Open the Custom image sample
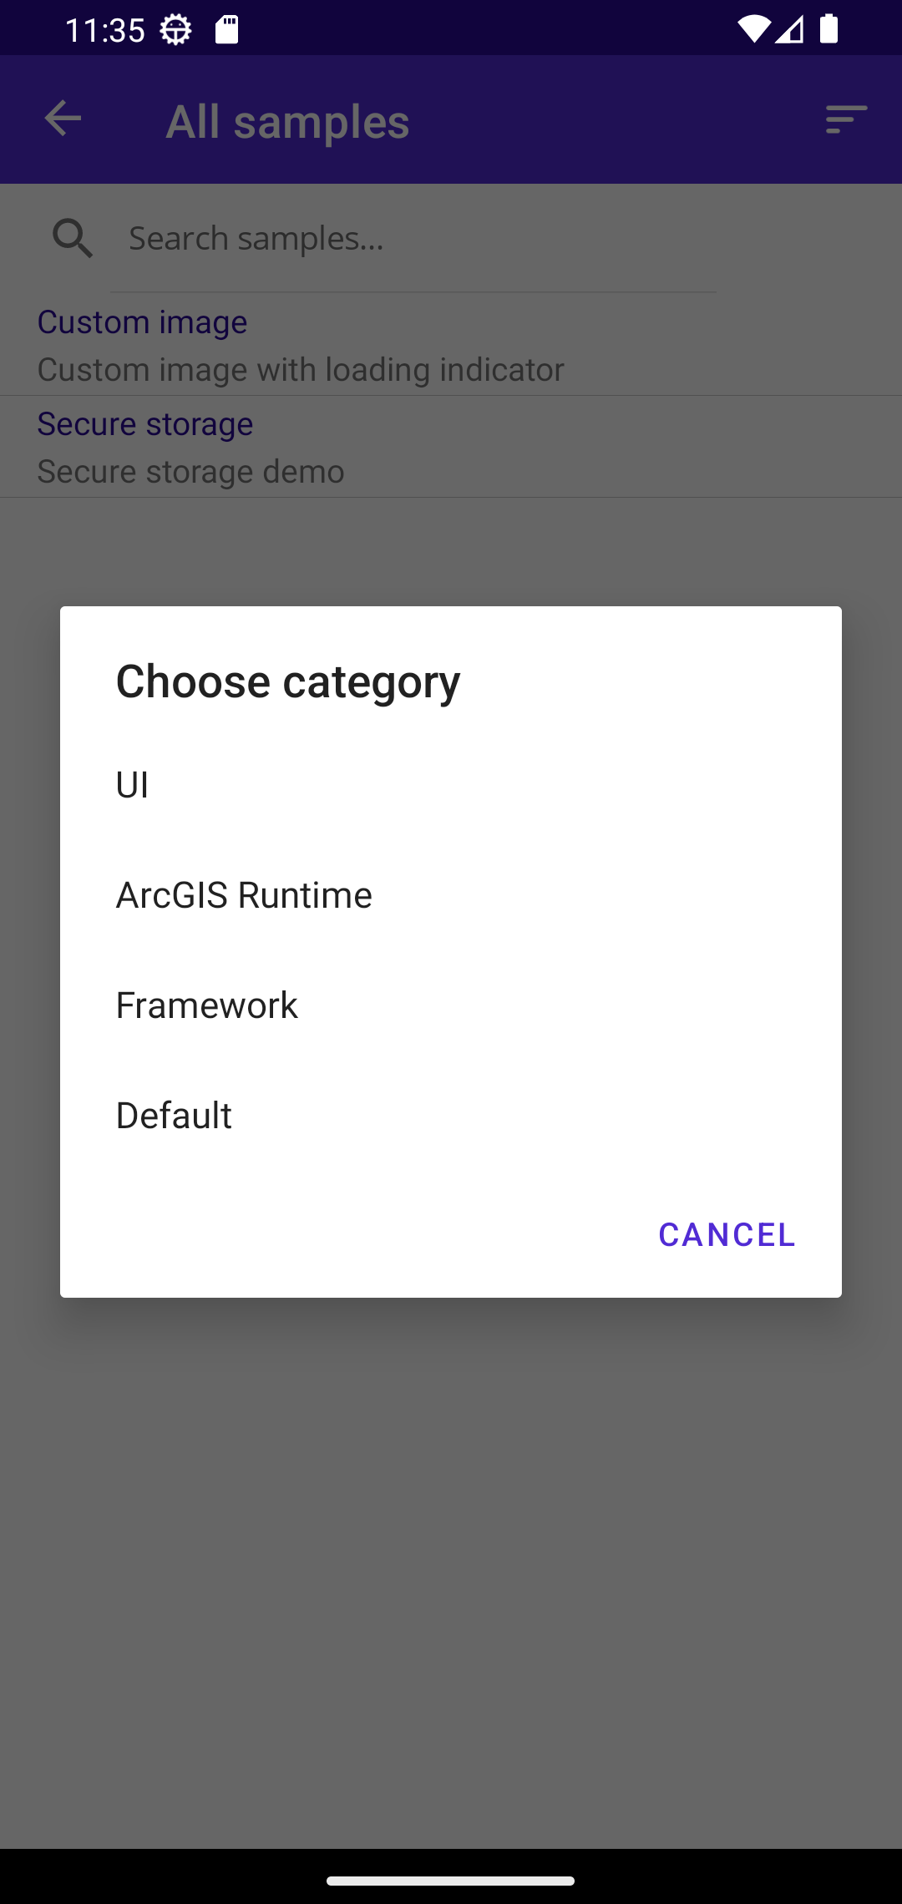The height and width of the screenshot is (1904, 902). pyautogui.click(x=451, y=345)
